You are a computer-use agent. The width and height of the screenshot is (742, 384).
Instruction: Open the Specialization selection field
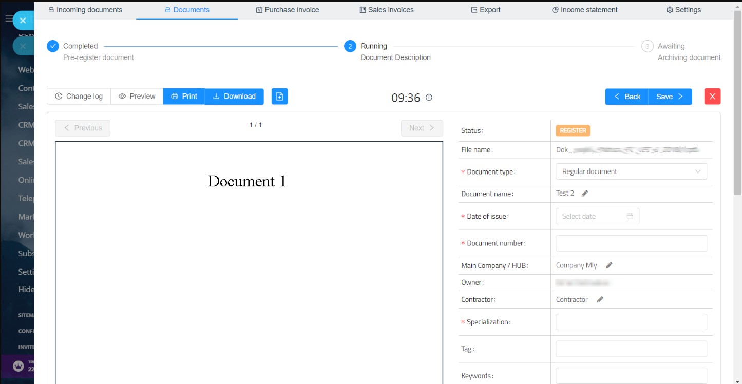tap(631, 322)
